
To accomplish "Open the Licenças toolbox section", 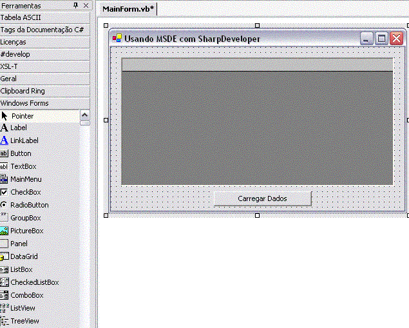I will coord(45,42).
